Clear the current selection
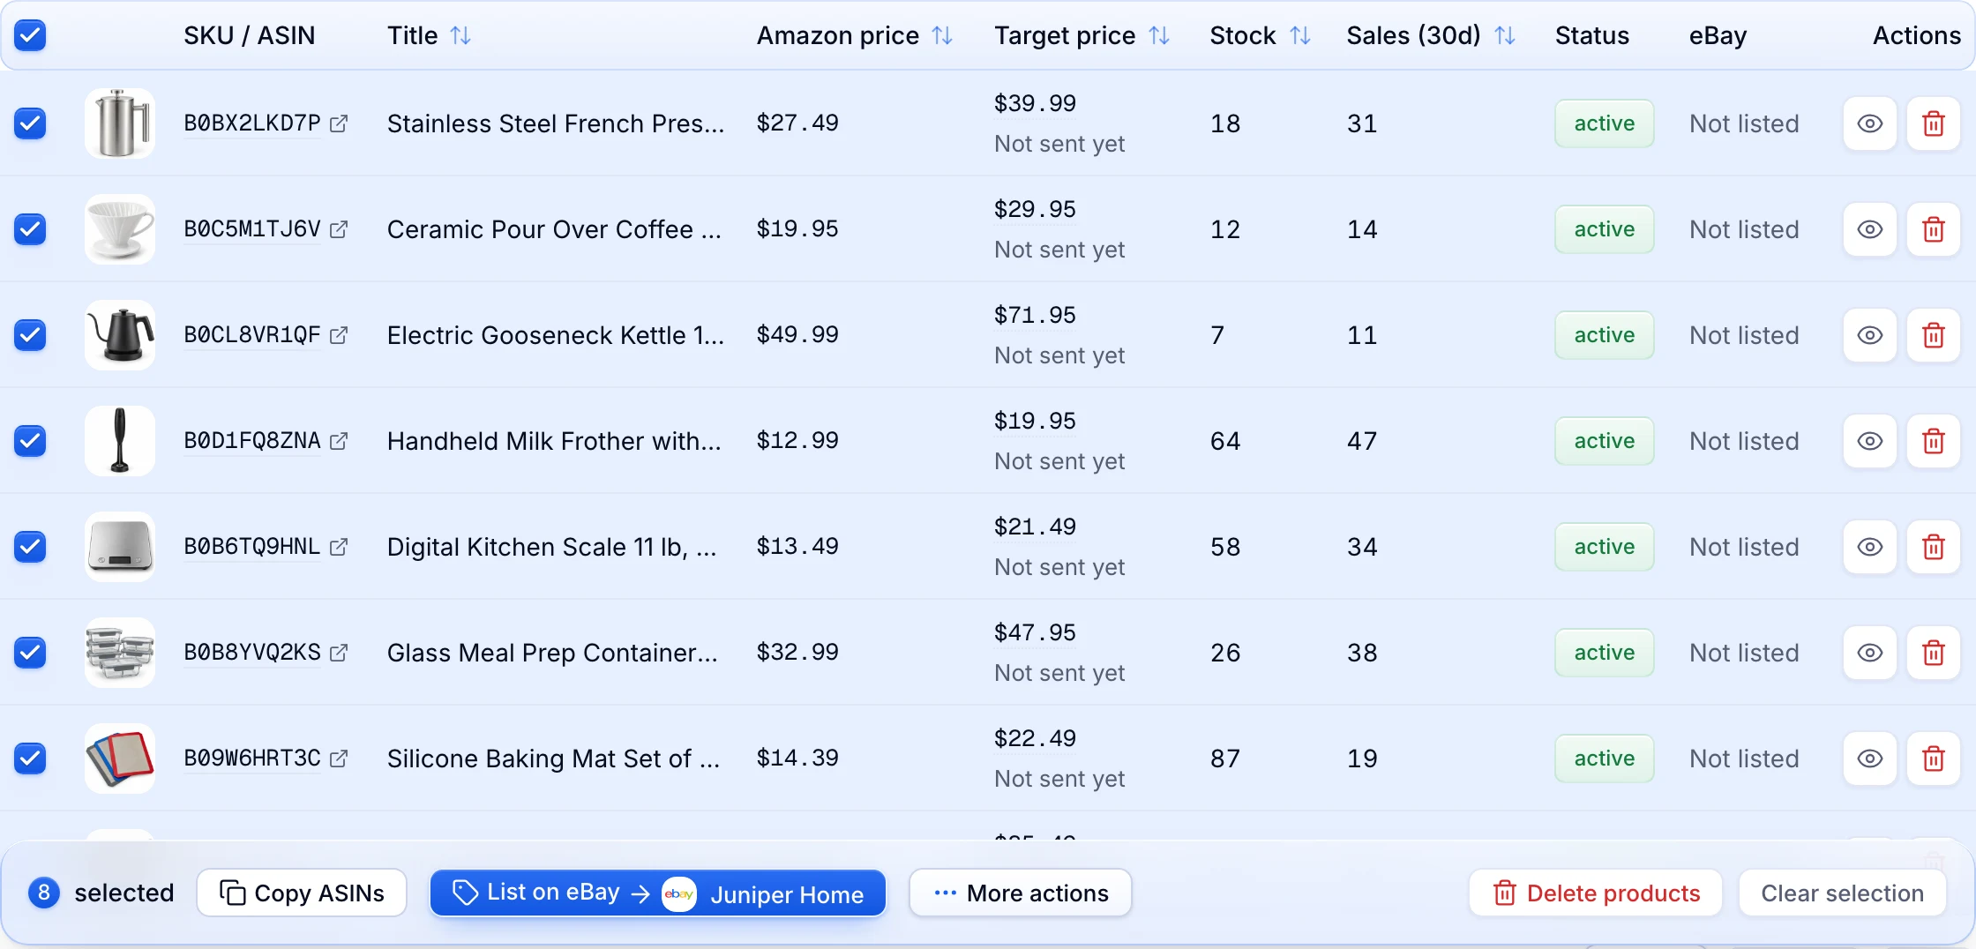The image size is (1976, 949). (1842, 893)
